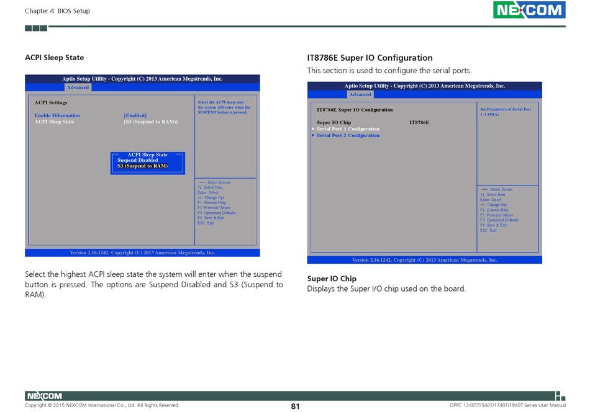Click the Chapter 4: BIOS Setup header text
Screen dimensions: 590x412
click(x=57, y=11)
